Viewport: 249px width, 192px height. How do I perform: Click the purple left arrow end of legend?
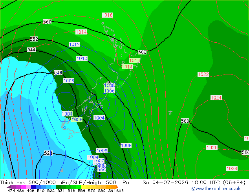point(9,187)
